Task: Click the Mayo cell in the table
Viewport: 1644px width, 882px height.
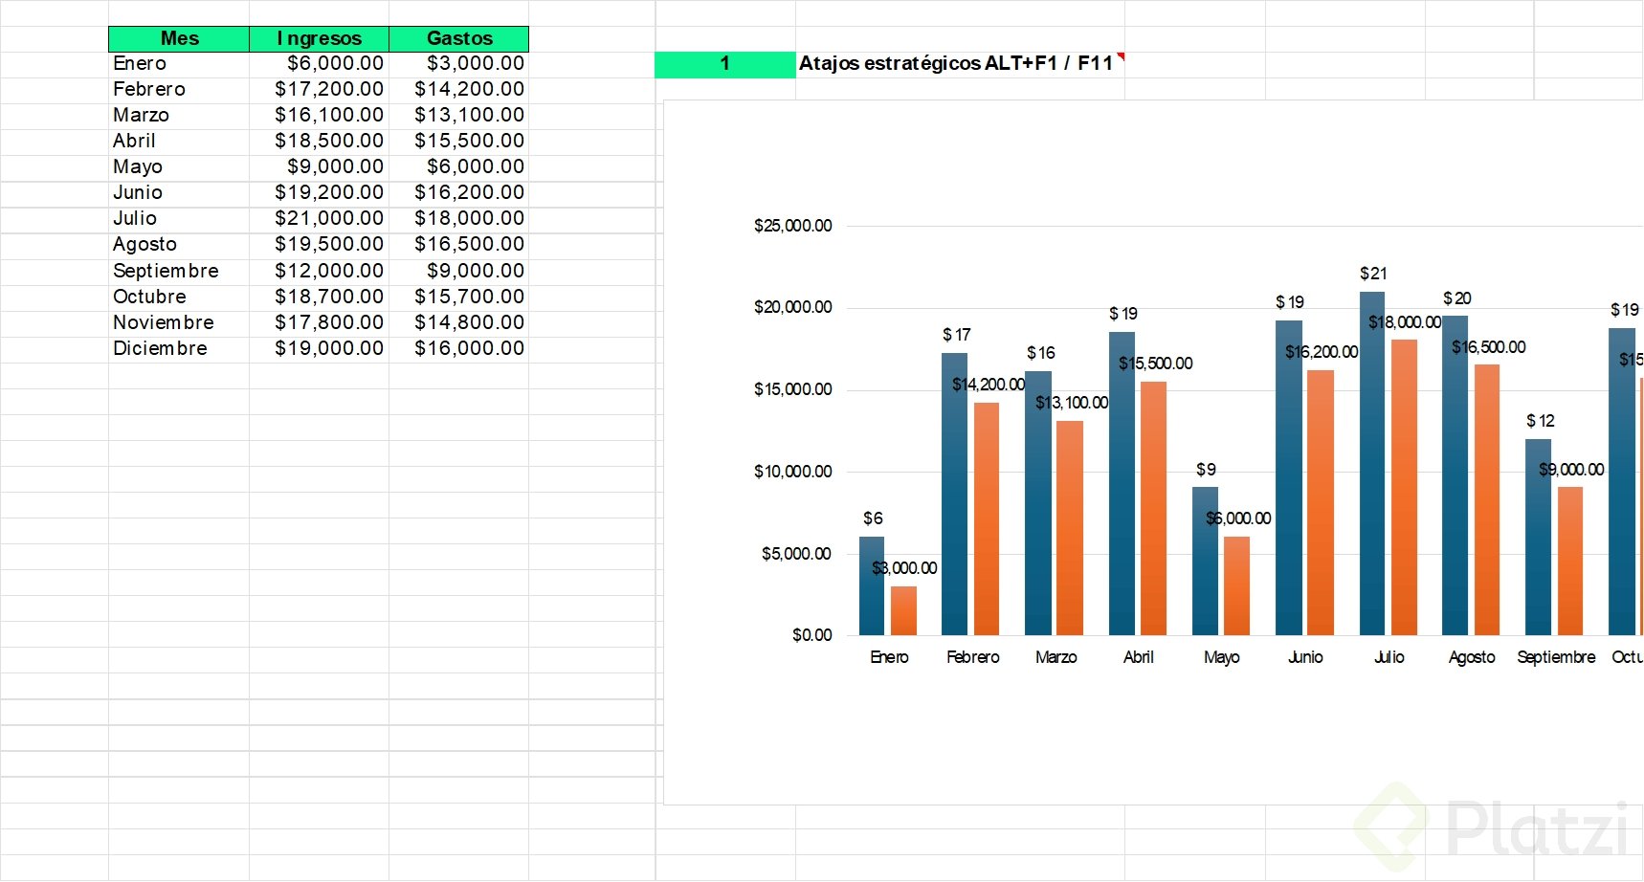Action: point(179,167)
